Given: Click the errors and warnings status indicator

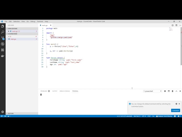Looking at the screenshot, I should [7, 116].
